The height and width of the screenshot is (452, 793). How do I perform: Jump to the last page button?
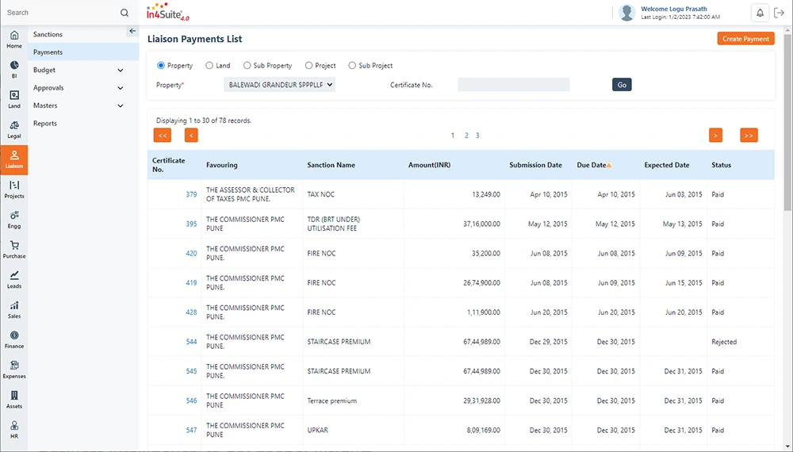[749, 136]
